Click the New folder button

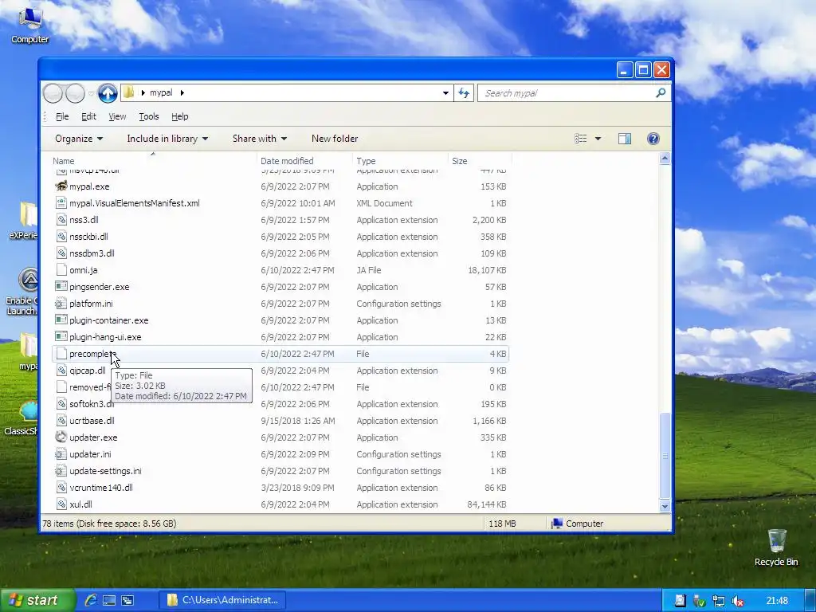(335, 139)
